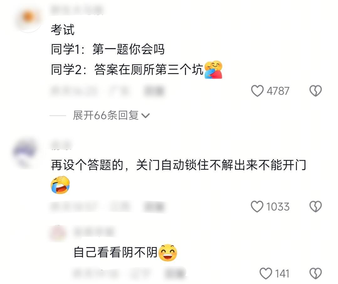This screenshot has height=284, width=338.
Task: Tap the blurred reply pill under the 1033-like comment
Action: 154,206
